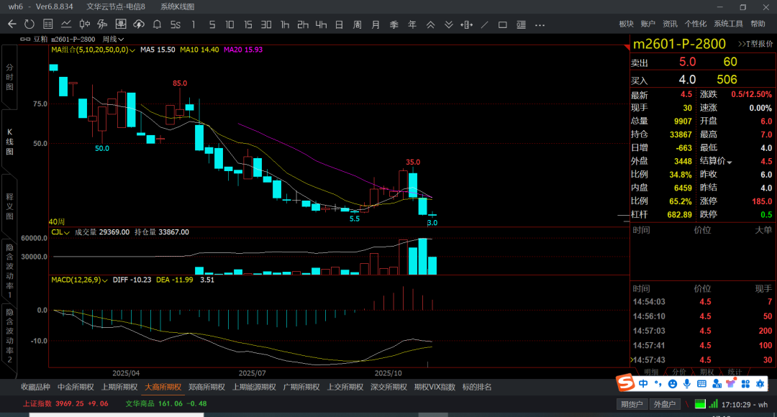The width and height of the screenshot is (777, 417).
Task: Click the double up-chevron zoom icon
Action: [430, 24]
